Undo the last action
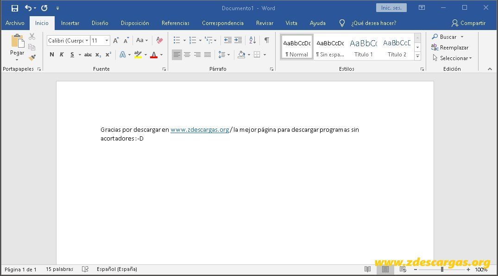The height and width of the screenshot is (276, 498). tap(28, 8)
